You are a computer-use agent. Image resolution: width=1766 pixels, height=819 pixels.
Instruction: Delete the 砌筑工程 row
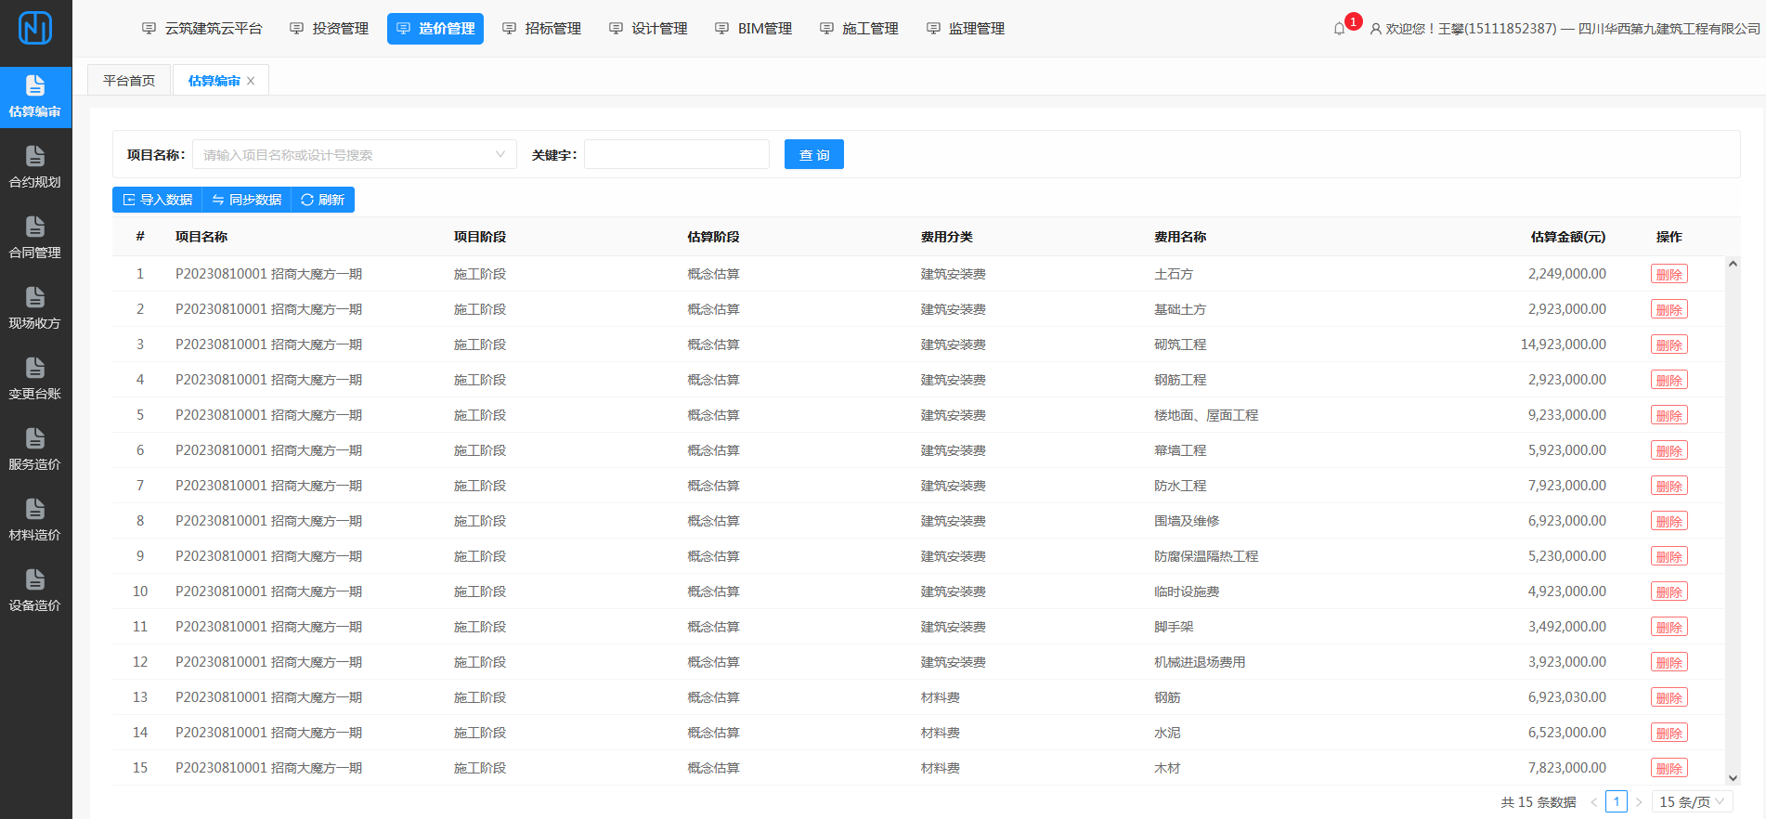pyautogui.click(x=1669, y=344)
